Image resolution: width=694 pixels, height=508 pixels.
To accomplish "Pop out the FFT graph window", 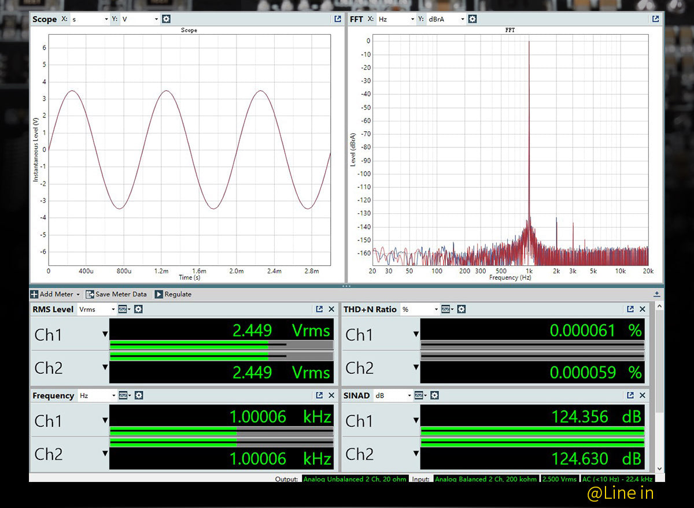I will tap(655, 19).
